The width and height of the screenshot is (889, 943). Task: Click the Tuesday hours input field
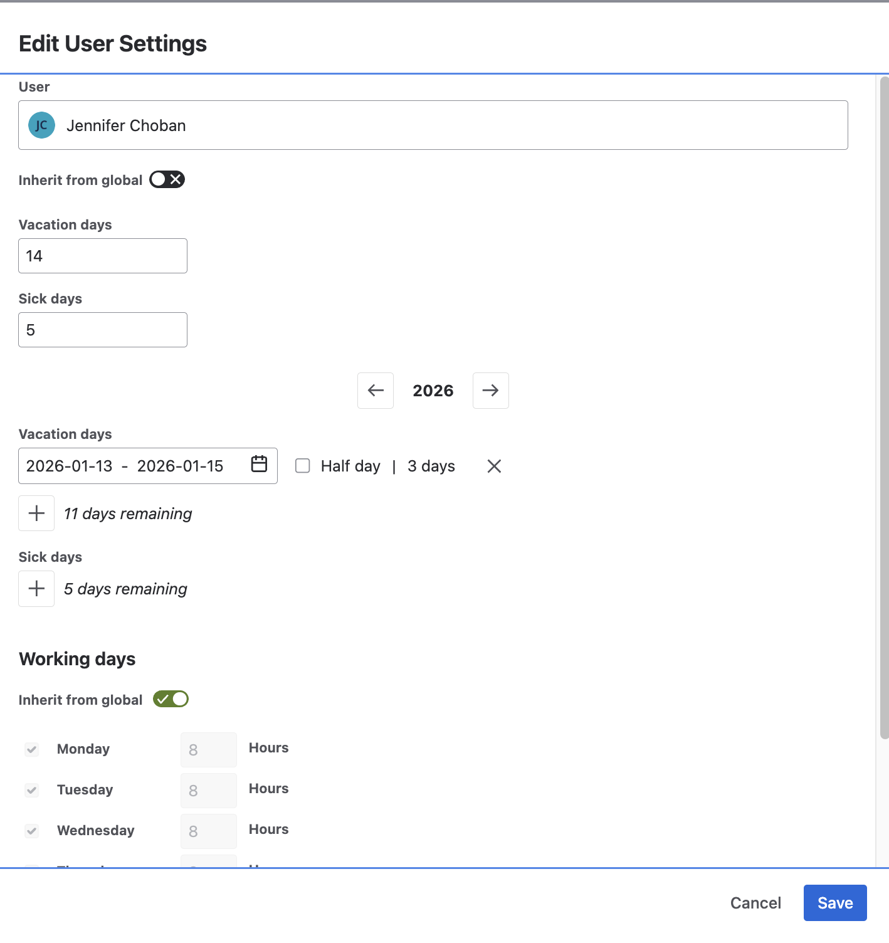208,791
